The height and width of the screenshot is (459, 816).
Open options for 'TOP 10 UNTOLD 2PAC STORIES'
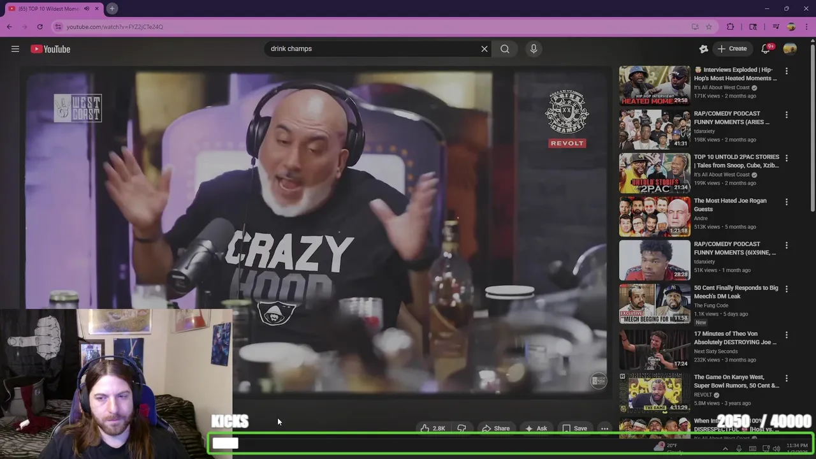786,158
